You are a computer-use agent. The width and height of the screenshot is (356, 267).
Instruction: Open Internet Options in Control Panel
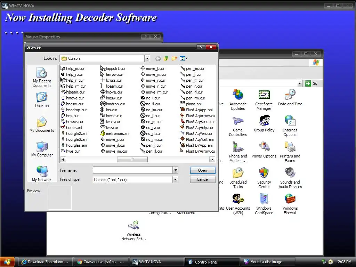pyautogui.click(x=290, y=126)
